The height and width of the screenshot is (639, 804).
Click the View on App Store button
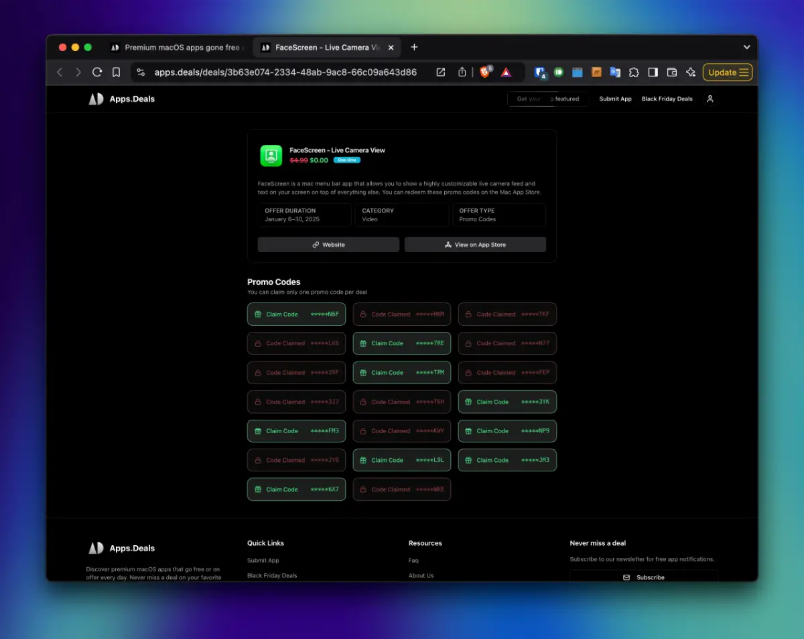[x=475, y=245]
